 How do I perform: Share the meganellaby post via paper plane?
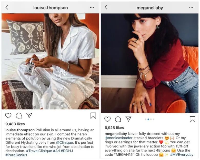pyautogui.click(x=128, y=119)
